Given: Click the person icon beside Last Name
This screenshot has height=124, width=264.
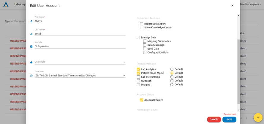Looking at the screenshot, I should click(x=31, y=34).
